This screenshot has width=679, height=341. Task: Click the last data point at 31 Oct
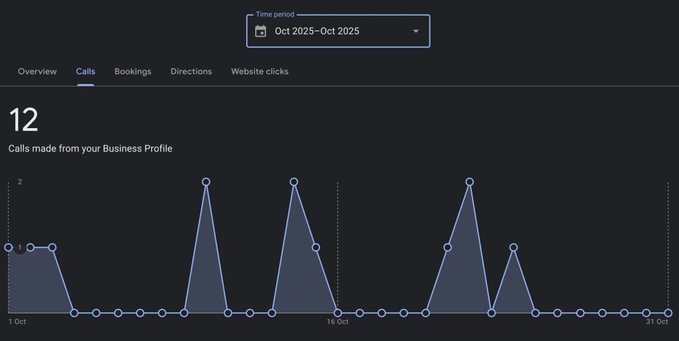668,313
